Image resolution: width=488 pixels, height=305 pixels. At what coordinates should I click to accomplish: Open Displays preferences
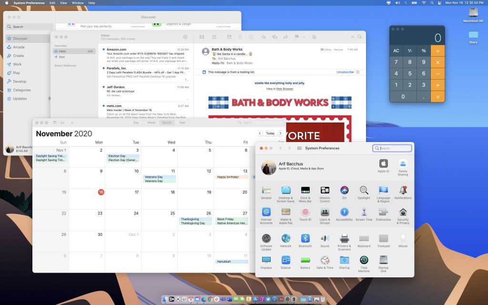coord(266,263)
